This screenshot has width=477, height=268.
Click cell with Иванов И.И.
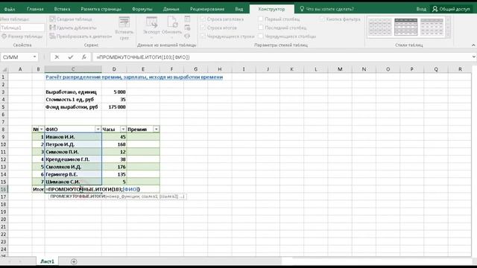click(73, 137)
